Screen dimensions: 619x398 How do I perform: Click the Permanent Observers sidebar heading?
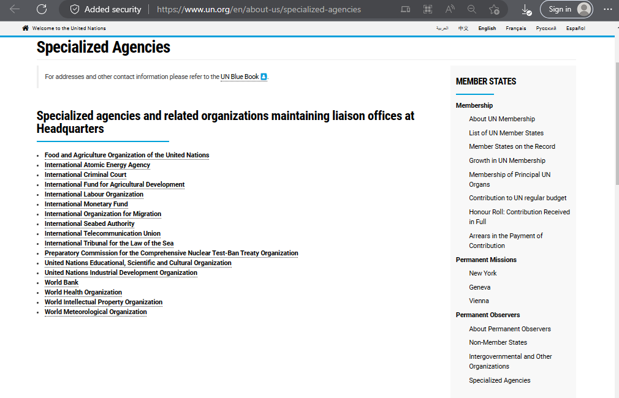click(x=488, y=315)
